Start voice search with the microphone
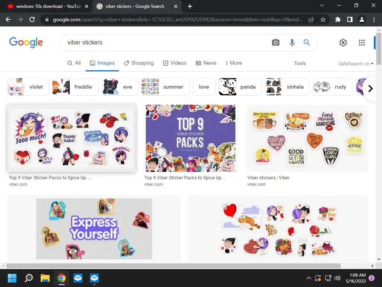382x287 pixels. [292, 43]
